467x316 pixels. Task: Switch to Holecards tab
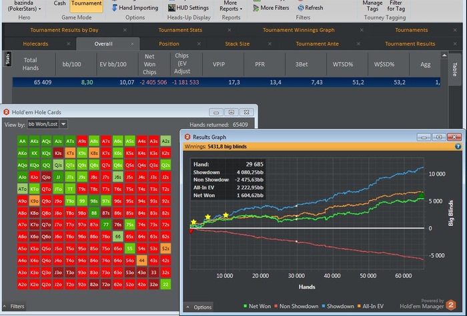pyautogui.click(x=35, y=44)
